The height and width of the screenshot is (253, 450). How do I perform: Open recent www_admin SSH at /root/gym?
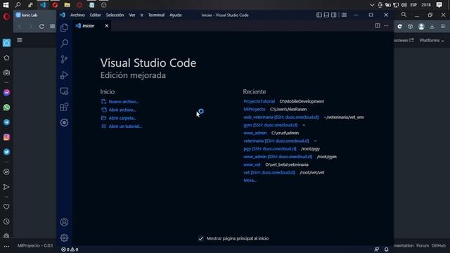pos(278,157)
